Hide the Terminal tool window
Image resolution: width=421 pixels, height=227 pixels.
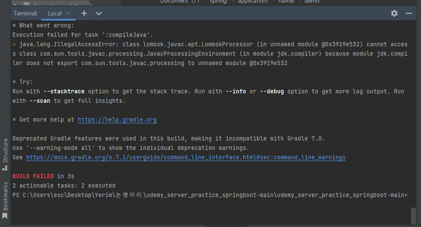(x=409, y=13)
